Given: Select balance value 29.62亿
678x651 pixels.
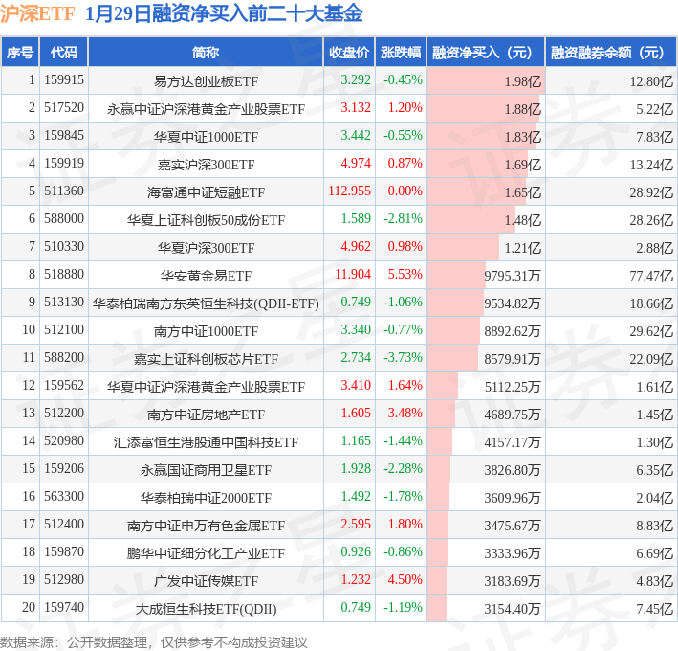Looking at the screenshot, I should [651, 331].
